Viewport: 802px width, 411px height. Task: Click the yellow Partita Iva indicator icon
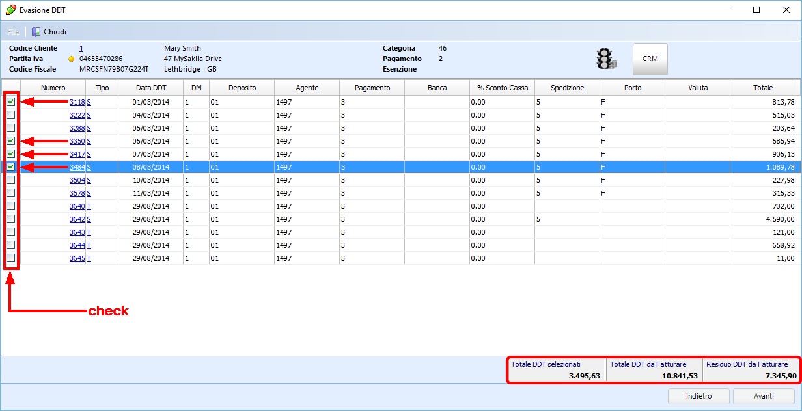coord(72,59)
